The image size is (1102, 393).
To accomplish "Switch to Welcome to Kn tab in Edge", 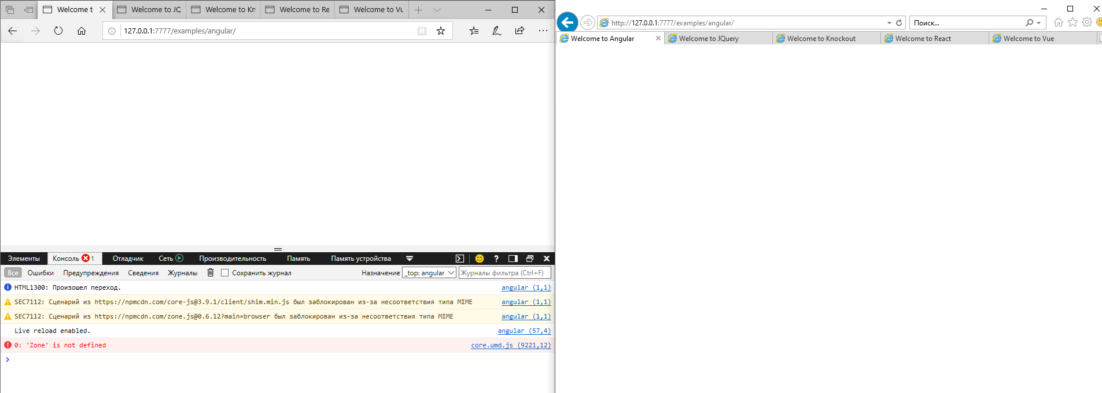I will 223,9.
